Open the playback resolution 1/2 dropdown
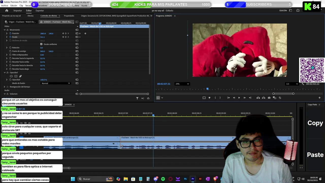This screenshot has height=183, width=325. (292, 84)
